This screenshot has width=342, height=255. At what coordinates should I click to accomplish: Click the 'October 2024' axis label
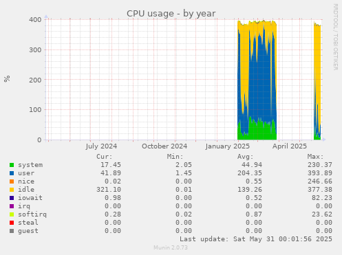(x=164, y=146)
